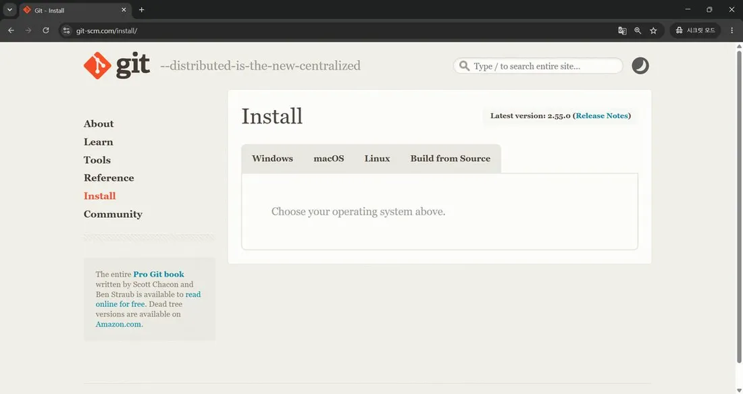The height and width of the screenshot is (394, 743).
Task: Switch to the Linux tab
Action: (x=377, y=159)
